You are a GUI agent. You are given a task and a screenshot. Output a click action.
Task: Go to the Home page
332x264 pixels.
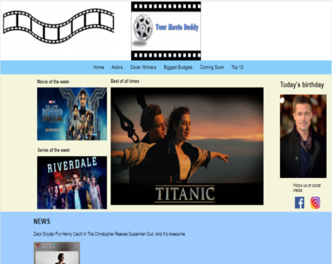[99, 68]
